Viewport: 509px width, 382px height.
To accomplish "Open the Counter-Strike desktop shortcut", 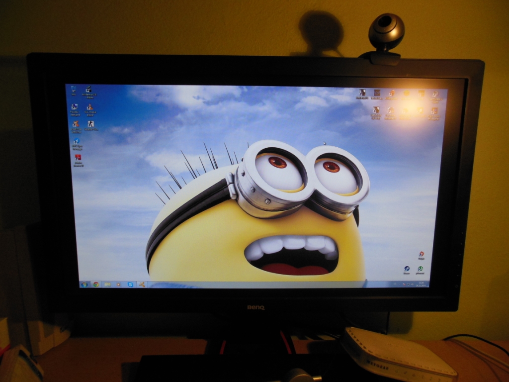I will pyautogui.click(x=91, y=126).
